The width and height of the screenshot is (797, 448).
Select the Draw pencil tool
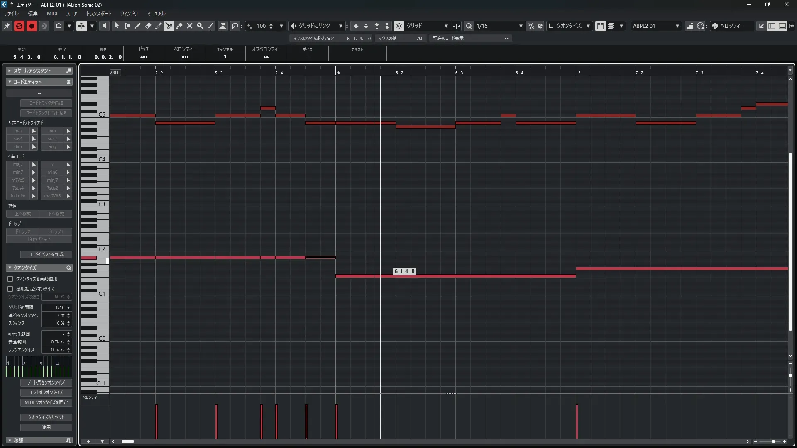(137, 26)
